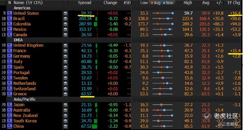Click the Colombia range slider

tap(163, 24)
